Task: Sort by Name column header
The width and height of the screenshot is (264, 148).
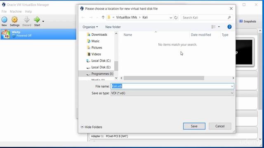Action: coord(128,35)
